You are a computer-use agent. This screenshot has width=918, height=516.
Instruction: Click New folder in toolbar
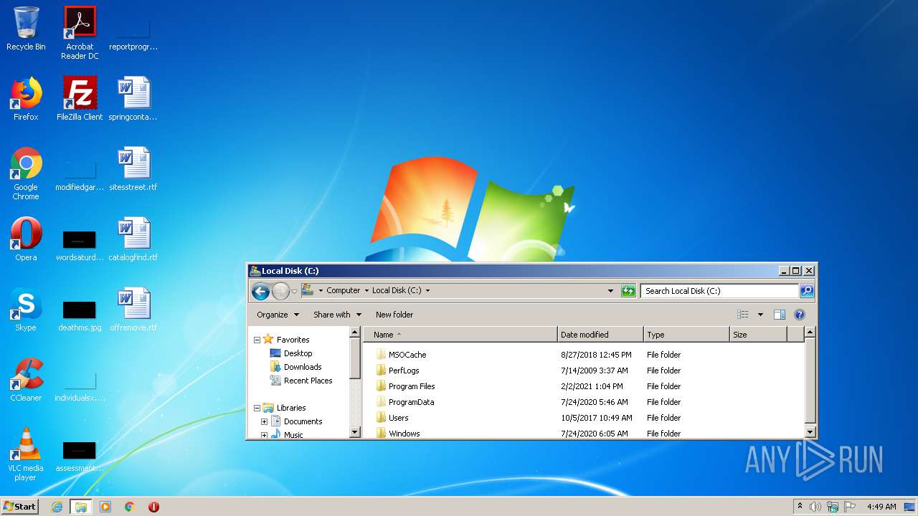394,315
